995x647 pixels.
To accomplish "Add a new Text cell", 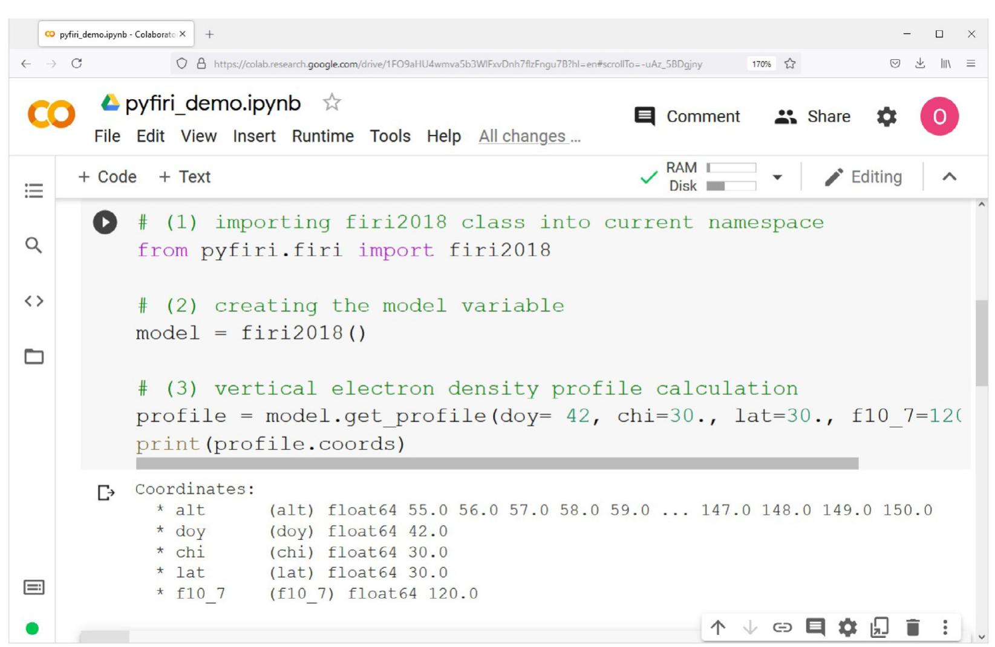I will click(x=184, y=177).
